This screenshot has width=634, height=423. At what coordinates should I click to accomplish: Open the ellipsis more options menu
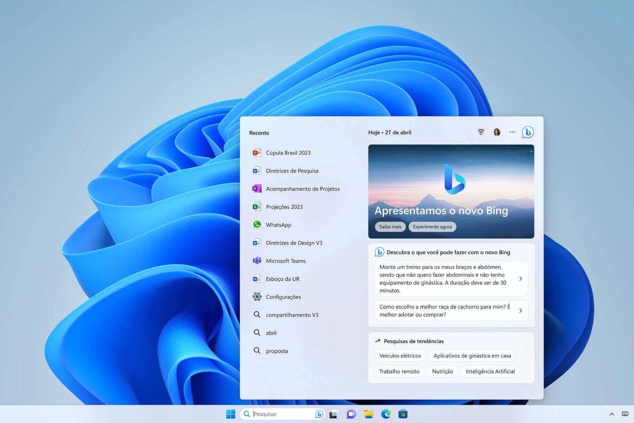(512, 132)
